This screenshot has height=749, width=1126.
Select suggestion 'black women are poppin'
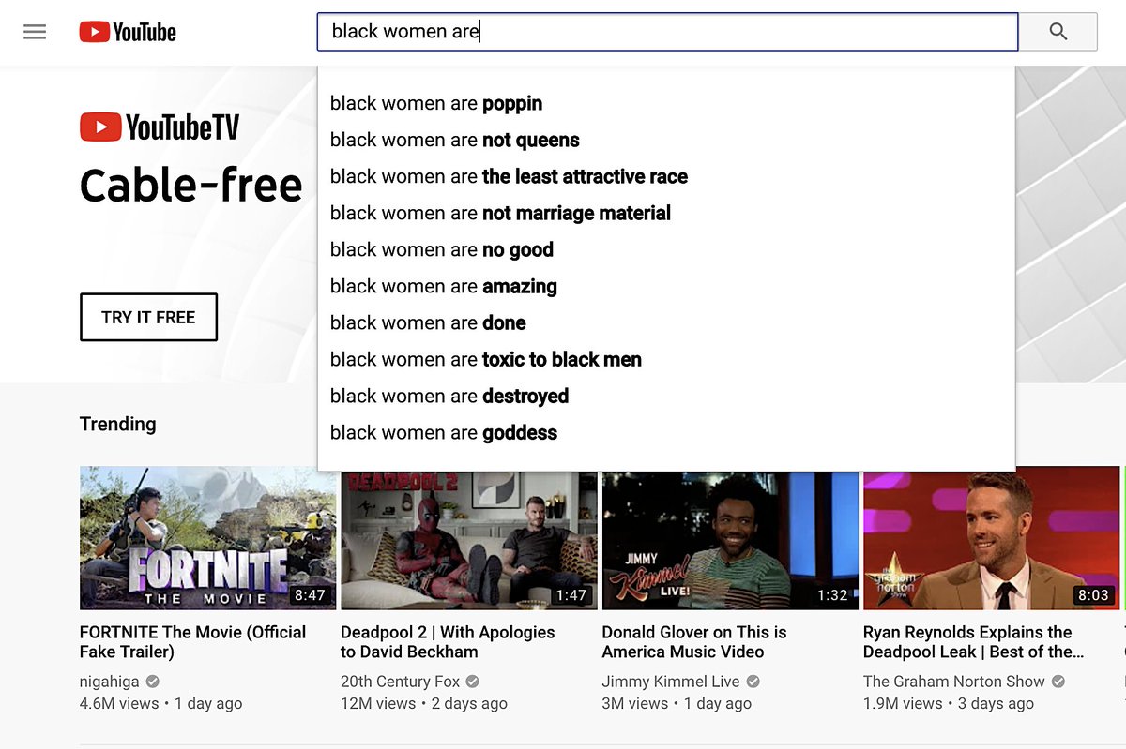coord(666,103)
